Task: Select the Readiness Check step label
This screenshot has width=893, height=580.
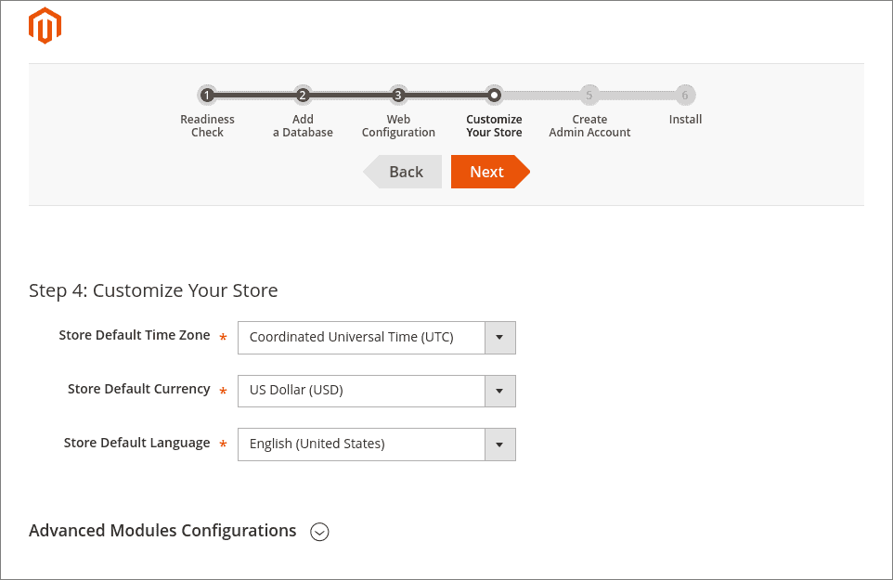Action: pos(207,126)
